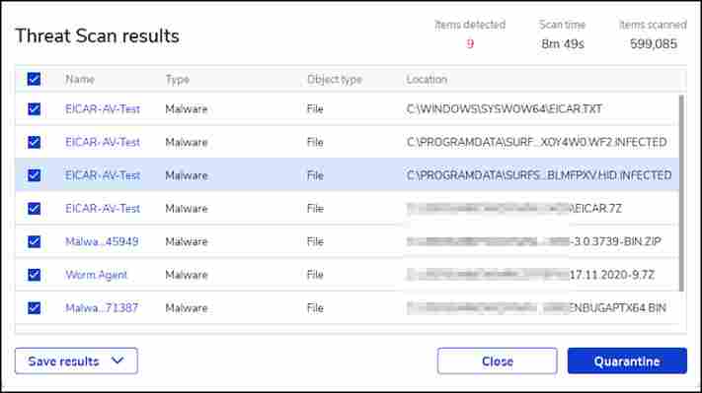The width and height of the screenshot is (702, 393).
Task: Sort by Object type column header
Action: pyautogui.click(x=335, y=80)
